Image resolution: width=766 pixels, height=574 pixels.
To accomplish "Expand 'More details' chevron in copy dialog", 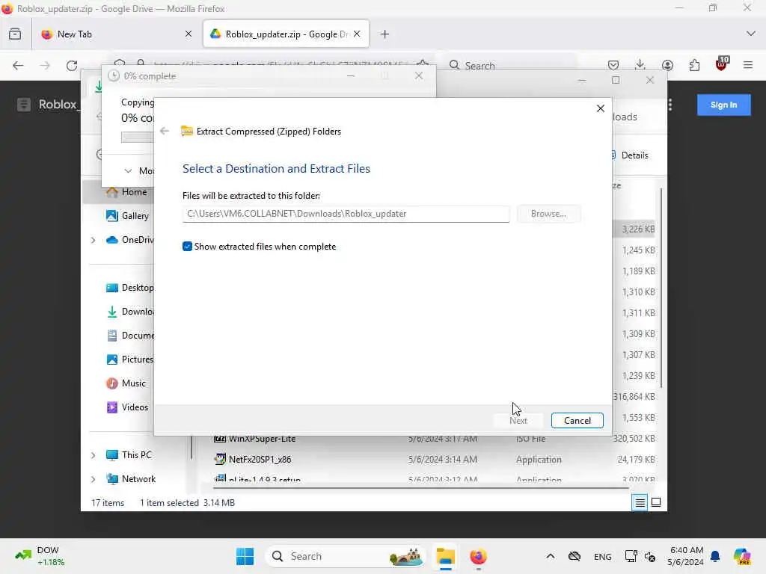I will pos(128,171).
